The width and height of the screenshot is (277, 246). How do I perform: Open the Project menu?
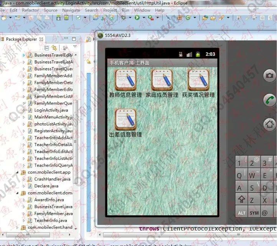(x=110, y=10)
